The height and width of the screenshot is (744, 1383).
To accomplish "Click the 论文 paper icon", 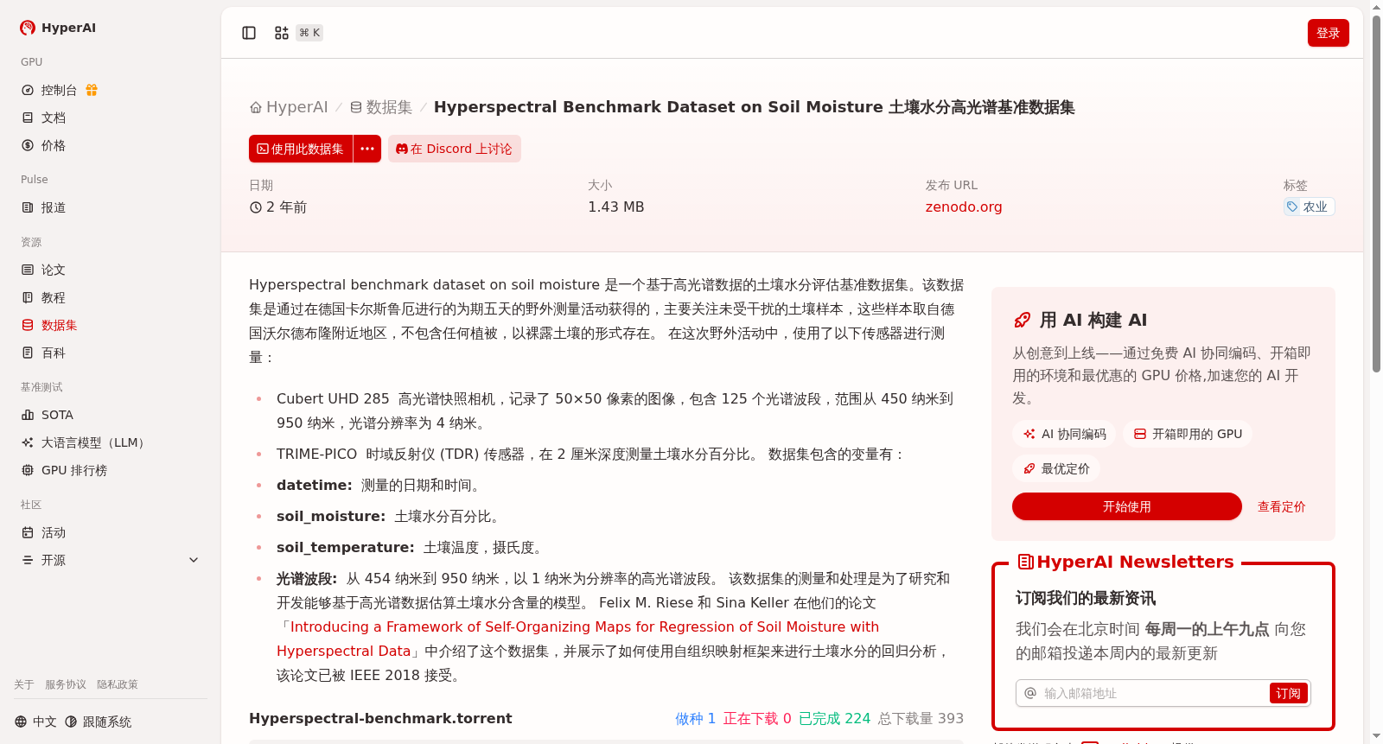I will pyautogui.click(x=28, y=270).
